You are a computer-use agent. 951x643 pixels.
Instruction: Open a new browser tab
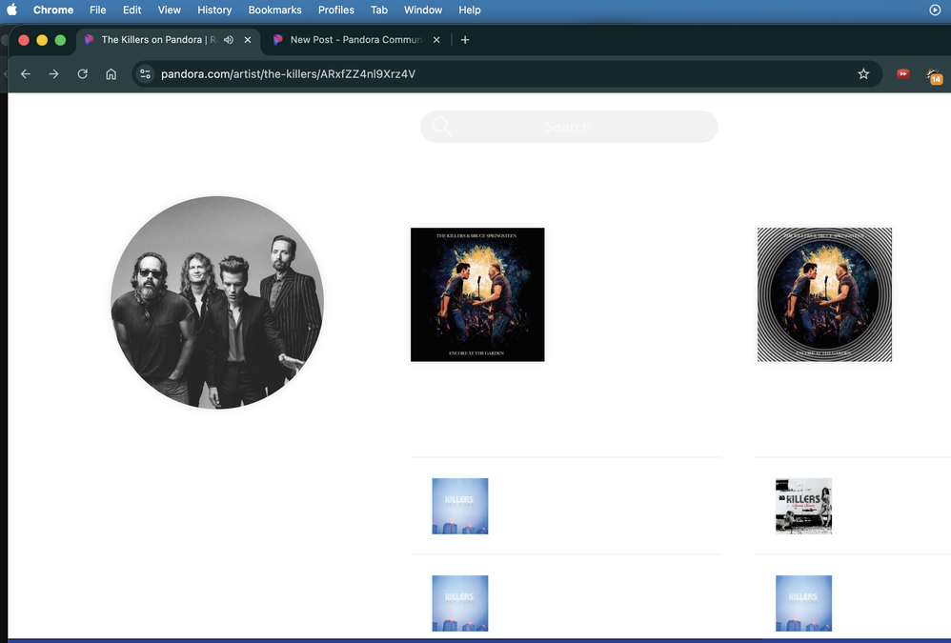coord(465,40)
